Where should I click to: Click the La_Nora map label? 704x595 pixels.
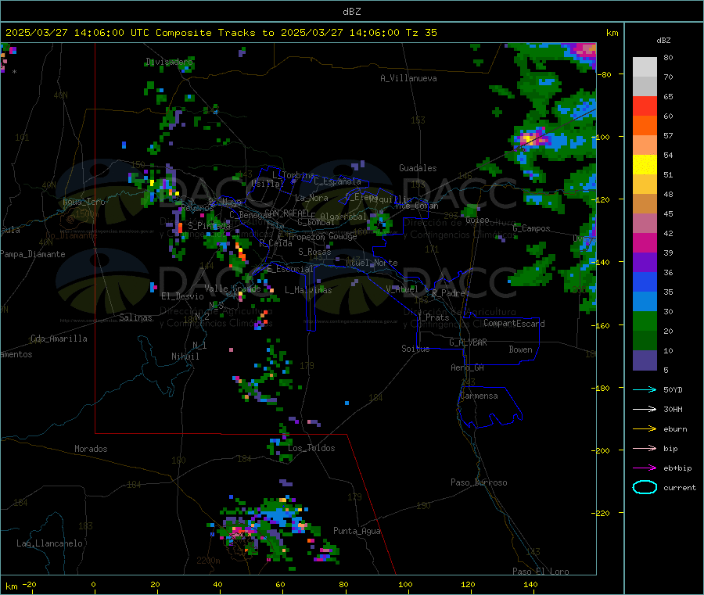pos(311,199)
